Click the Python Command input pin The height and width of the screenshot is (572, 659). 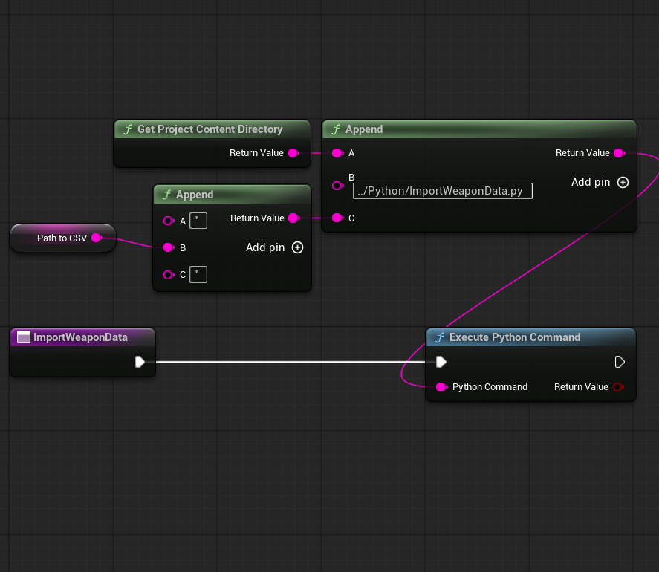tap(441, 387)
